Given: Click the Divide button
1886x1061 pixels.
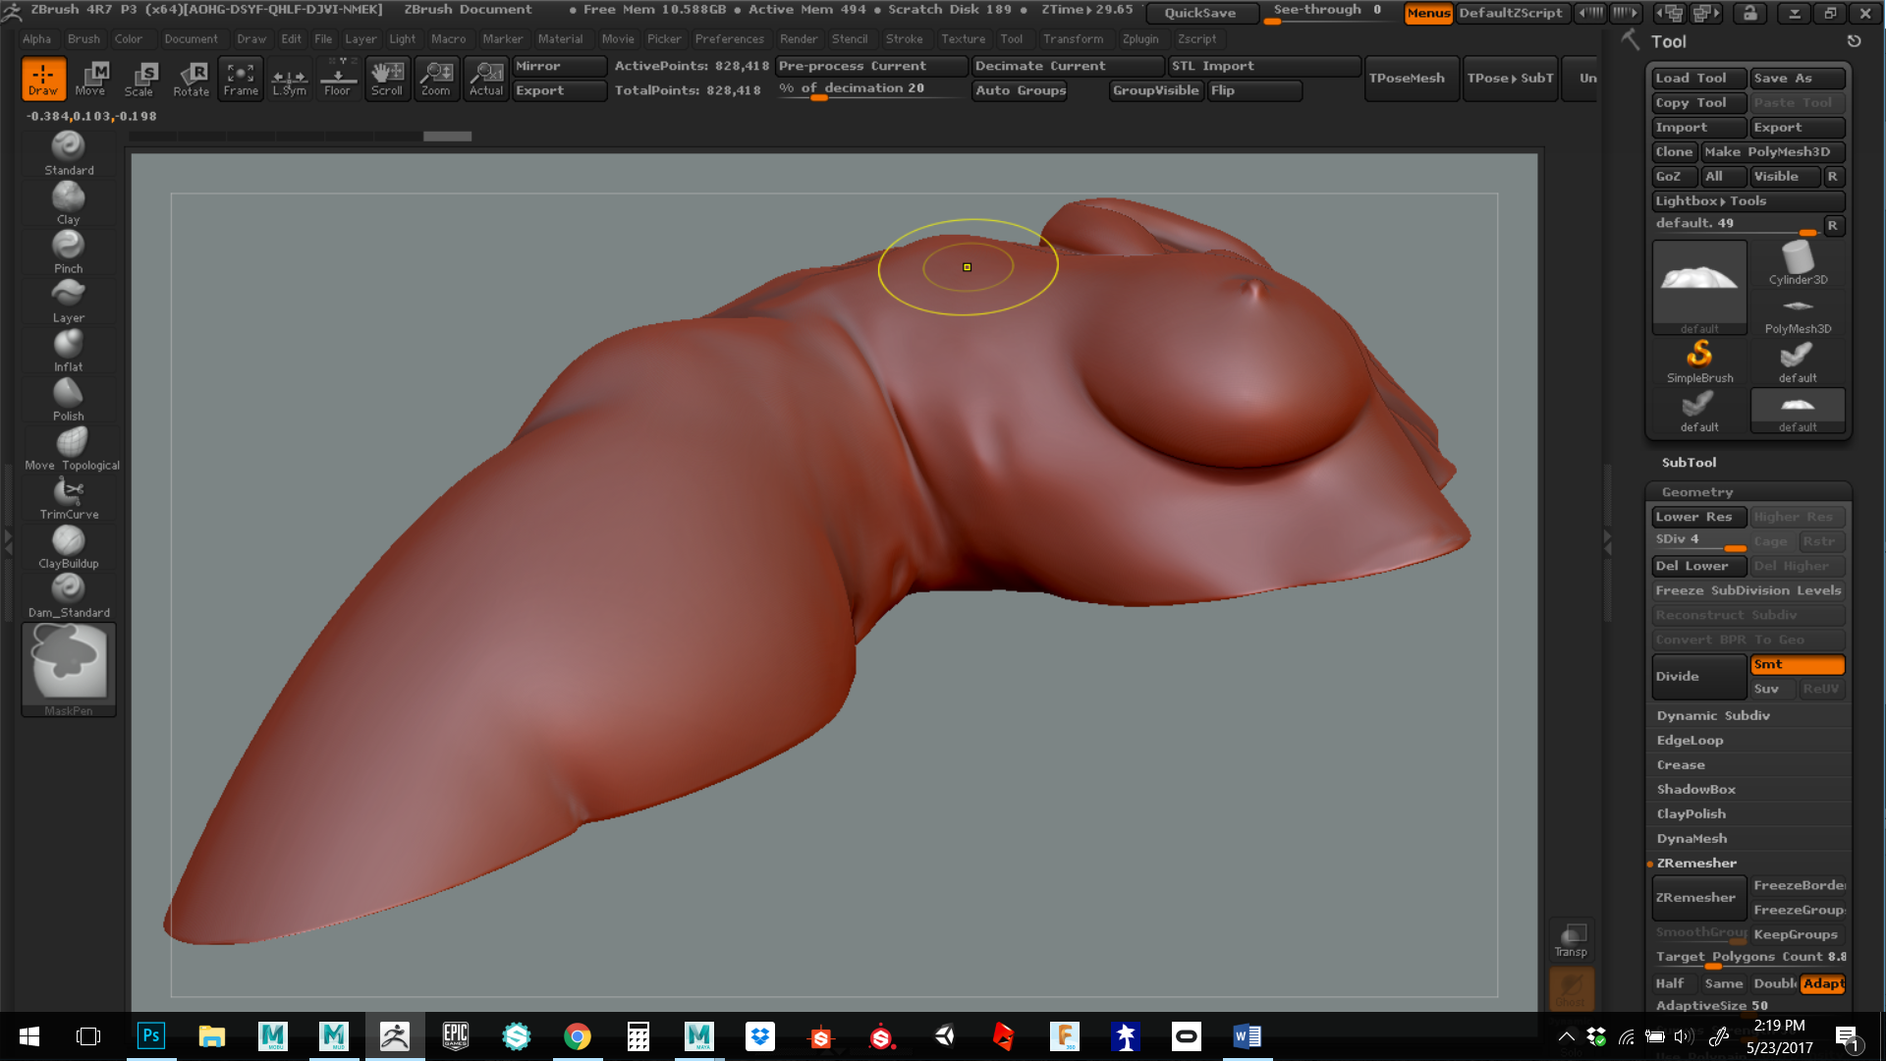Looking at the screenshot, I should (1698, 677).
